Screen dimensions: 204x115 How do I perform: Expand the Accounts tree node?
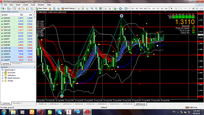[x=2, y=73]
